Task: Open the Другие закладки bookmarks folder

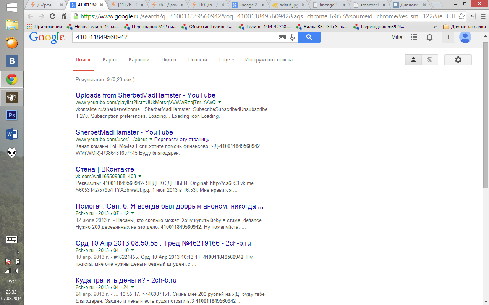Action: (465, 27)
